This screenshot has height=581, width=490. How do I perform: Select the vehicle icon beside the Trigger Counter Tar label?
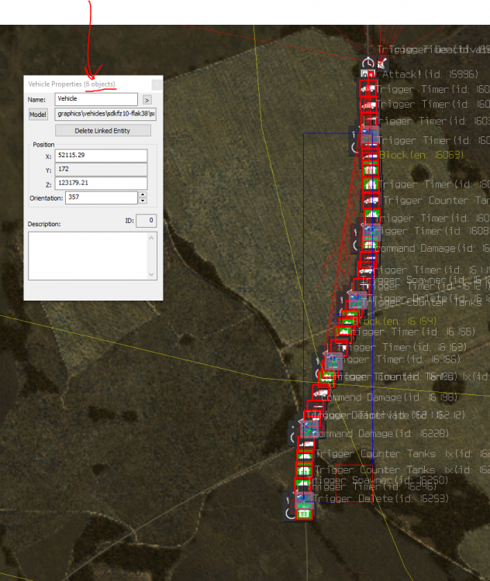371,201
